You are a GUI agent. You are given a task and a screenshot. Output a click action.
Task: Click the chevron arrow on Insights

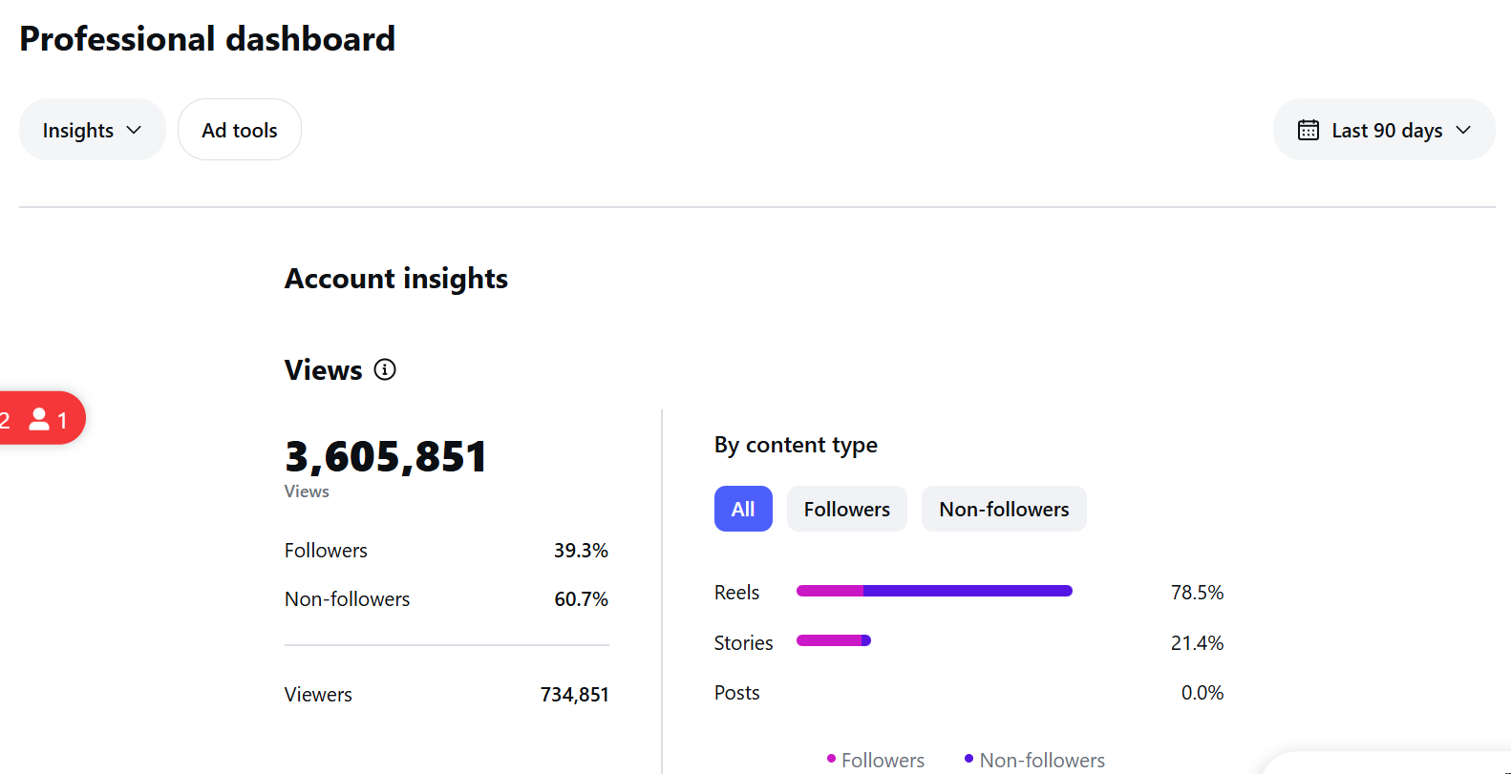134,130
